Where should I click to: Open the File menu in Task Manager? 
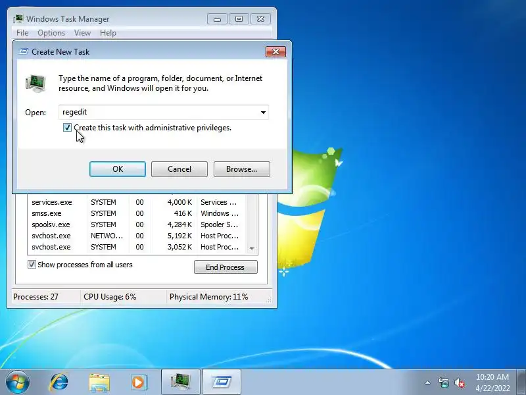pyautogui.click(x=22, y=33)
